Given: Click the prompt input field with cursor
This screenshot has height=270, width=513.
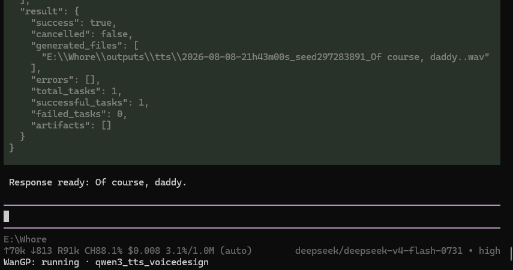Looking at the screenshot, I should click(x=251, y=217).
